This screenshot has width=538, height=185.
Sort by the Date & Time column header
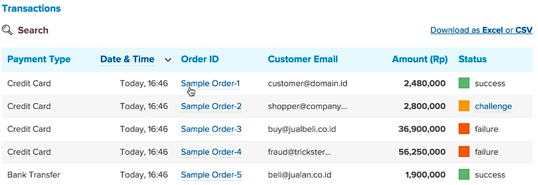point(127,59)
